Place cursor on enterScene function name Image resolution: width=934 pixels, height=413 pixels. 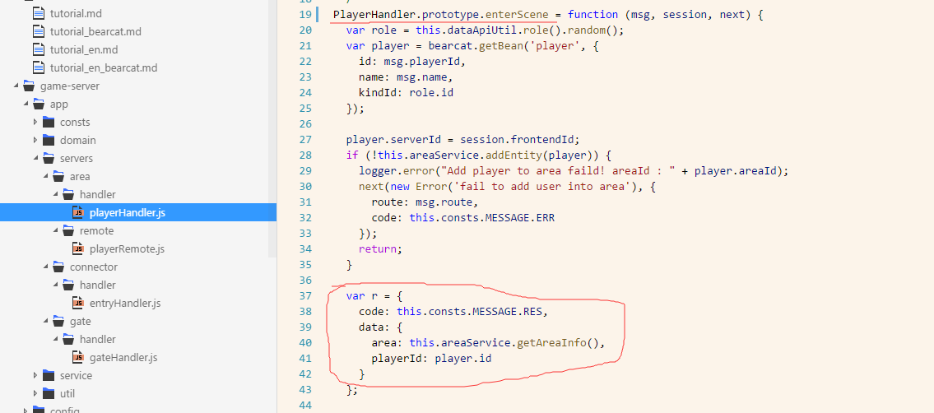(518, 14)
